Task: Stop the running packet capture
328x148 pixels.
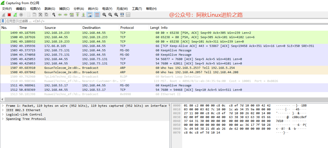Action: click(9, 15)
